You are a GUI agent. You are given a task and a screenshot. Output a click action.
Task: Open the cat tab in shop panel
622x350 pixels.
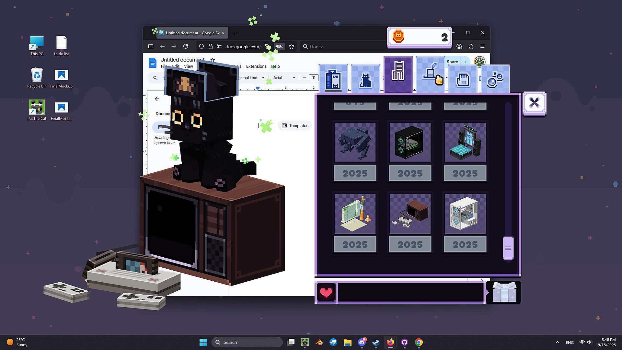pyautogui.click(x=365, y=79)
